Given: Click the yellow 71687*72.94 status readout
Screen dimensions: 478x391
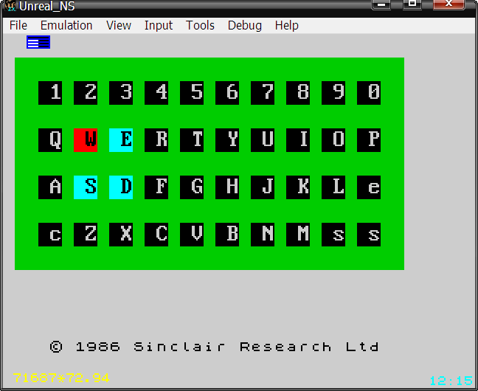Looking at the screenshot, I should [61, 378].
